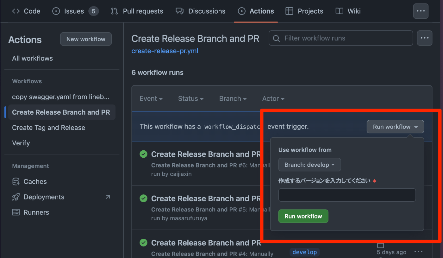Open the Wiki tab
Viewport: 443px width, 258px height.
(x=348, y=11)
